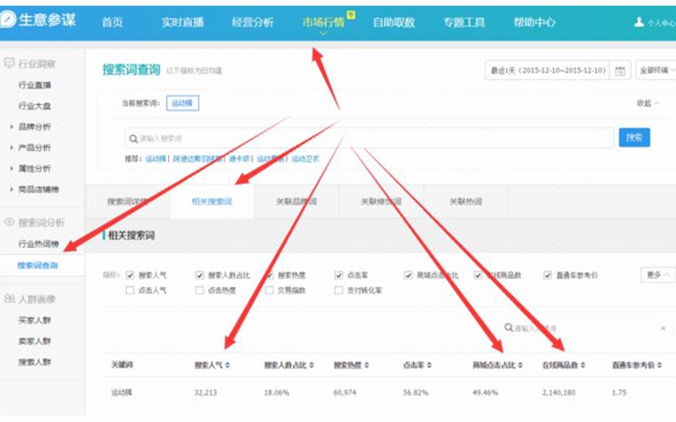Collapse the search panel with 收起
Viewport: 676px width, 422px height.
click(648, 103)
